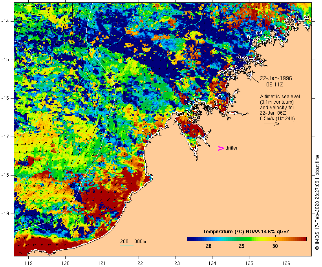Click longitude axis label '123'

pyautogui.click(x=176, y=263)
